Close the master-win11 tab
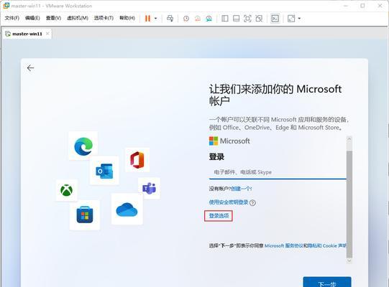 (x=47, y=34)
